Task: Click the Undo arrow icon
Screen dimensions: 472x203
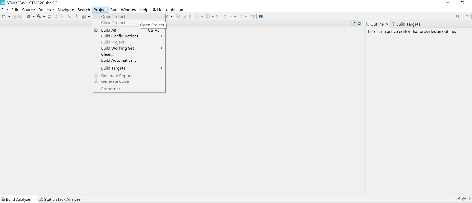Action: pos(57,17)
